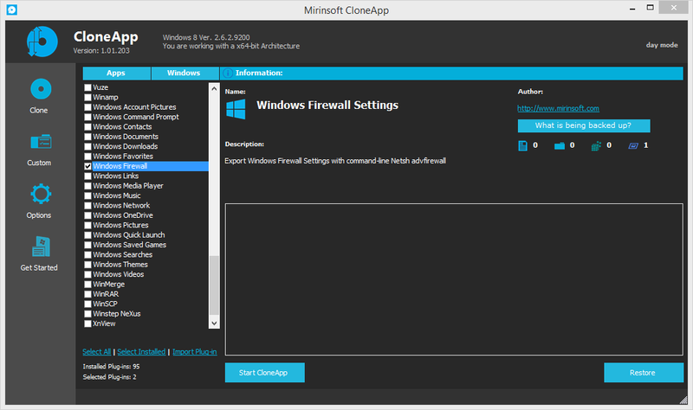Click the commands count icon

click(633, 145)
